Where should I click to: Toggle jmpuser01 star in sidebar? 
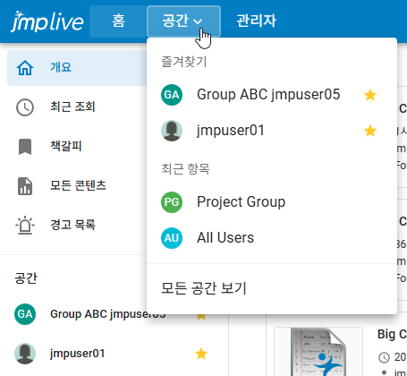pyautogui.click(x=201, y=354)
